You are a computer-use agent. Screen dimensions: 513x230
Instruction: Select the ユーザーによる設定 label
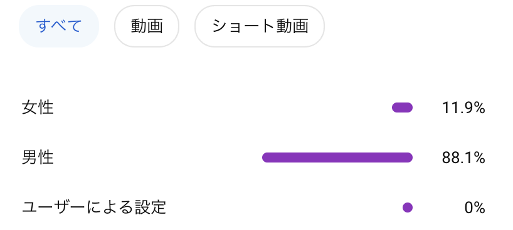point(94,207)
